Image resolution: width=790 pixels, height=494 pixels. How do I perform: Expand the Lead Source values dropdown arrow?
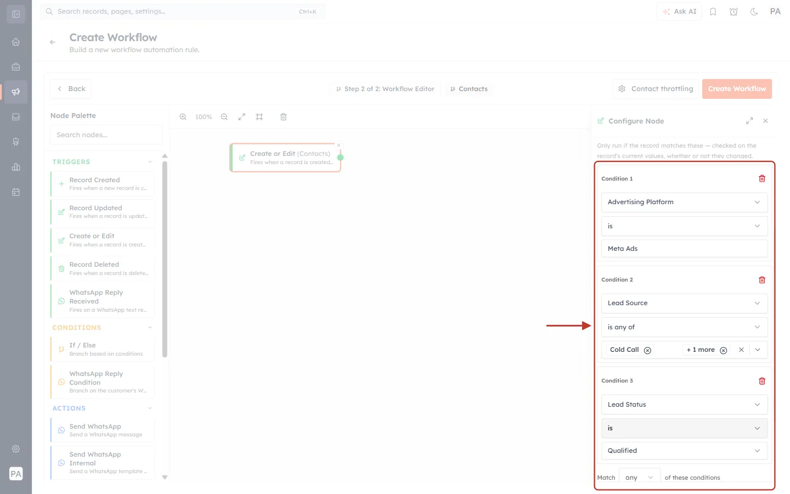point(758,350)
